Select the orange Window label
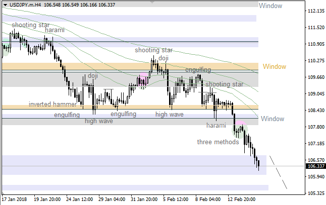Image resolution: width=326 pixels, height=205 pixels. (274, 67)
